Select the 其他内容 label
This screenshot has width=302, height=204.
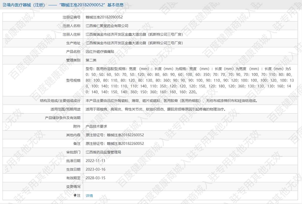click(73, 135)
